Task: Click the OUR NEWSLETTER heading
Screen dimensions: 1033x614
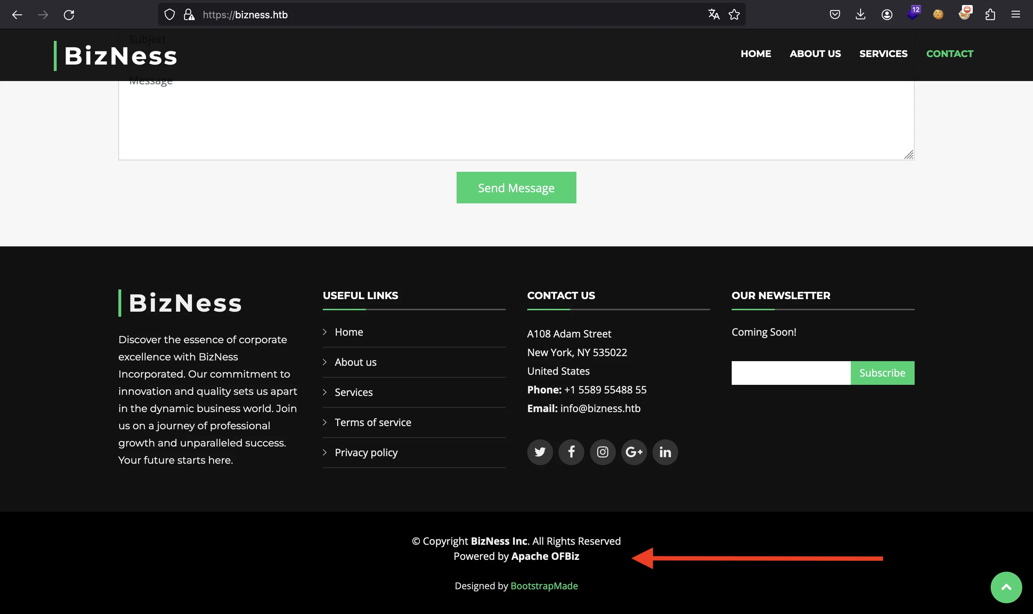Action: coord(780,296)
